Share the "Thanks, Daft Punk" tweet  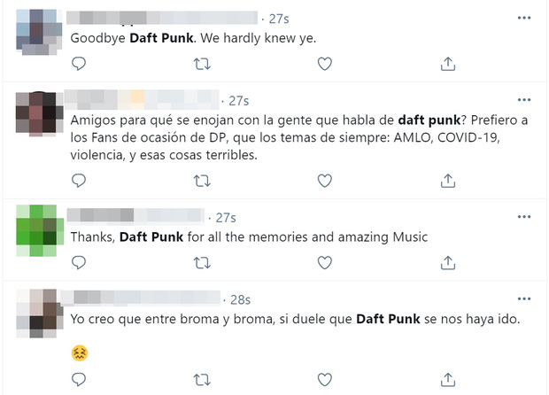tap(448, 262)
